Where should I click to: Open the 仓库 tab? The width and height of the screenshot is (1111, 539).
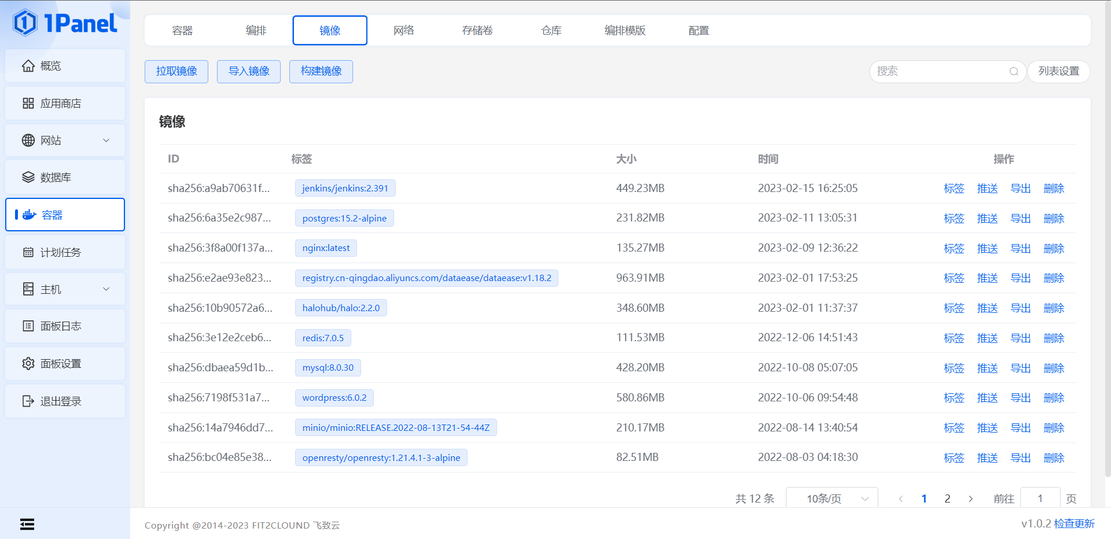(551, 31)
